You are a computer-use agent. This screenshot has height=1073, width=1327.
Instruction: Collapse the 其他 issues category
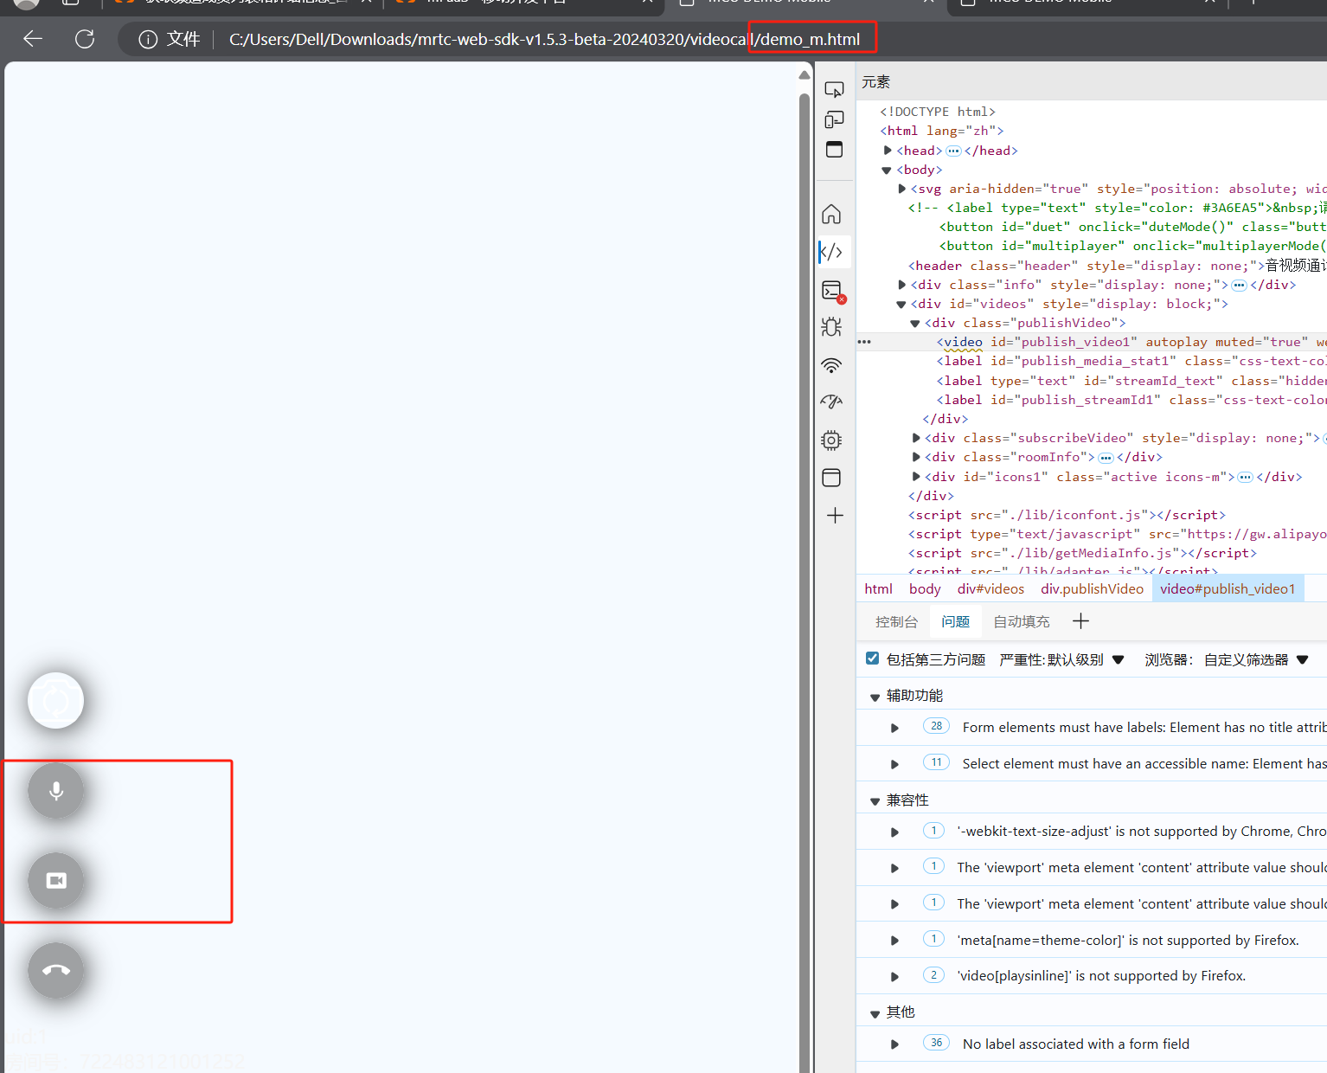[875, 1013]
